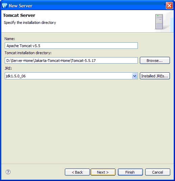Open the JRE dropdown arrow

[x=134, y=76]
